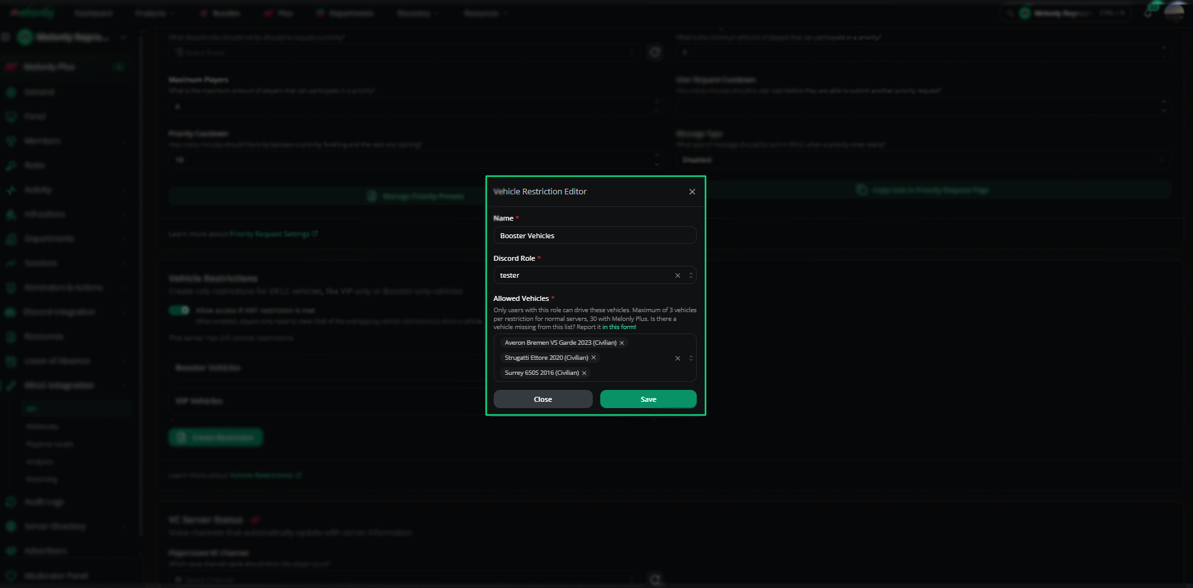The height and width of the screenshot is (588, 1193).
Task: Remove the Averon Bremen VS Garde 2023 chip
Action: [622, 343]
